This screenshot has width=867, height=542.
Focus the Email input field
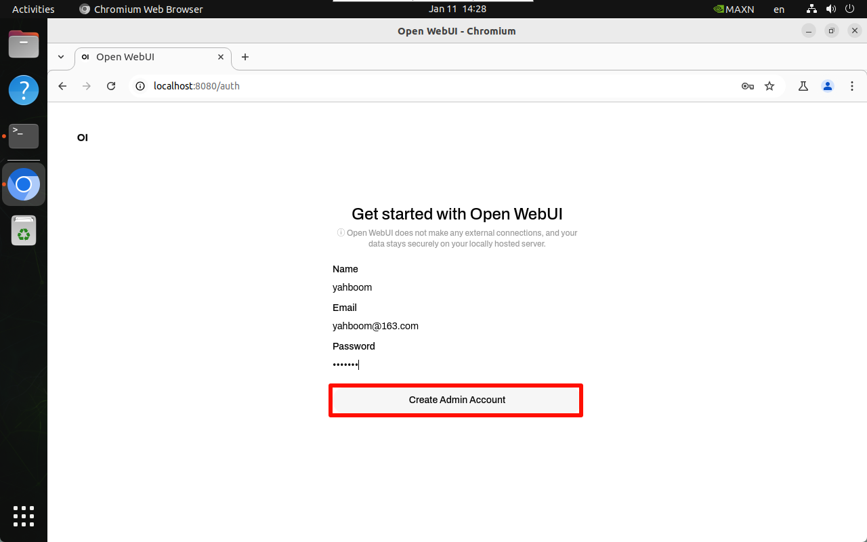pos(456,326)
